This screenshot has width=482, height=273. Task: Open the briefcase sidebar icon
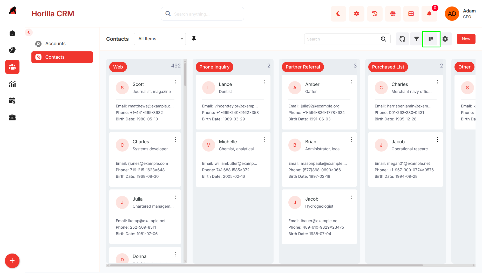tap(12, 118)
